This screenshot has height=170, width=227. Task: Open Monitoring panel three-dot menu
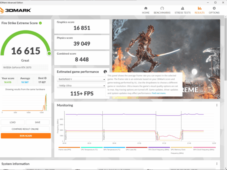coord(217,105)
